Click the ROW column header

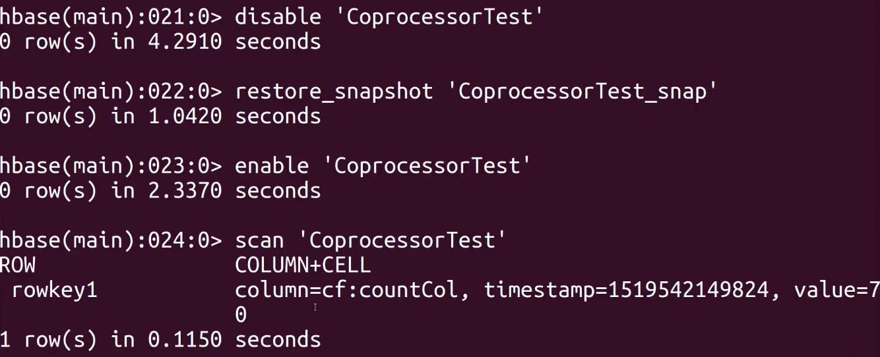click(18, 265)
